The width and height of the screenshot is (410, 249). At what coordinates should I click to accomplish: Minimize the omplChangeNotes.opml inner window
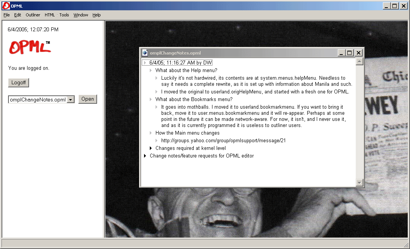(342, 53)
